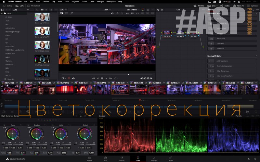
Task: Select the Chromatic Adaptation effect
Action: click(x=232, y=66)
